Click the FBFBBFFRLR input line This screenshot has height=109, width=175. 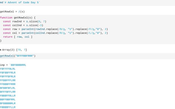8,73
